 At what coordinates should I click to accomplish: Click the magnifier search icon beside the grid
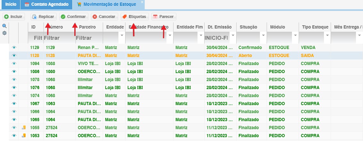tap(4, 26)
